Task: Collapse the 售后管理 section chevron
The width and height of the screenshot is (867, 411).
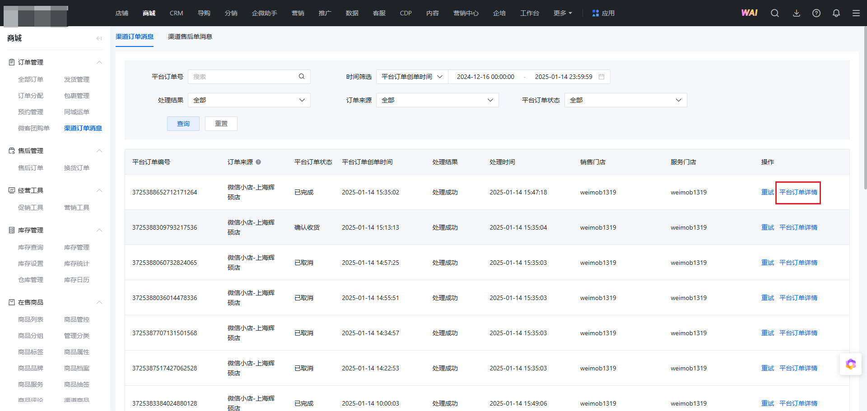Action: point(99,151)
